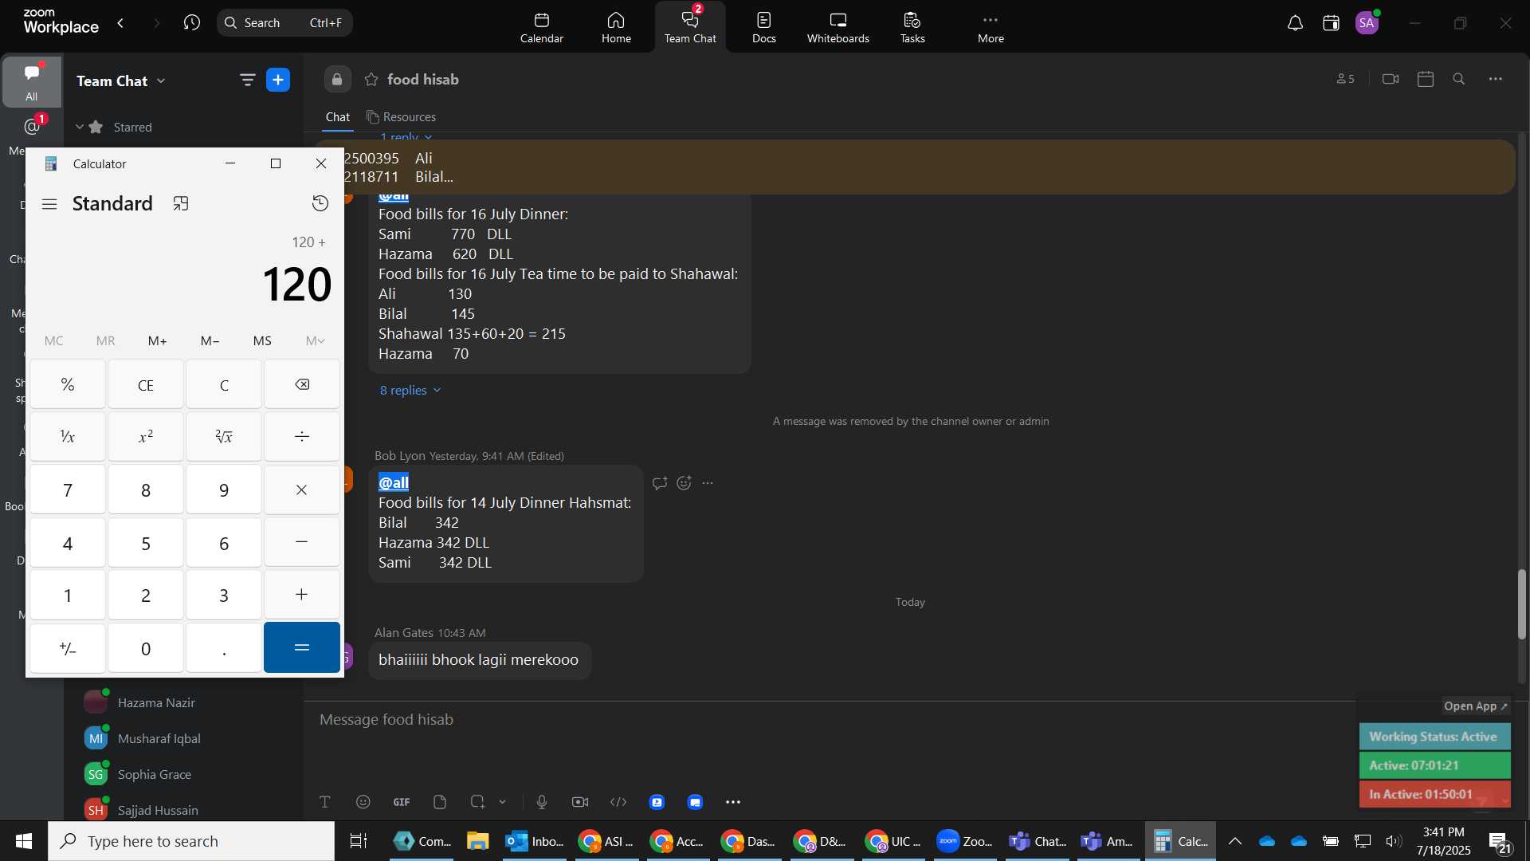This screenshot has width=1530, height=861.
Task: Click the calculator equals button
Action: (x=302, y=648)
